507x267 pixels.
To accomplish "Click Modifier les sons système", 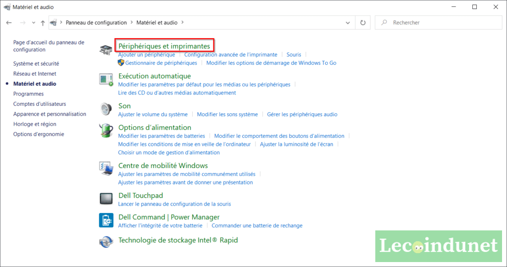I will click(x=227, y=114).
